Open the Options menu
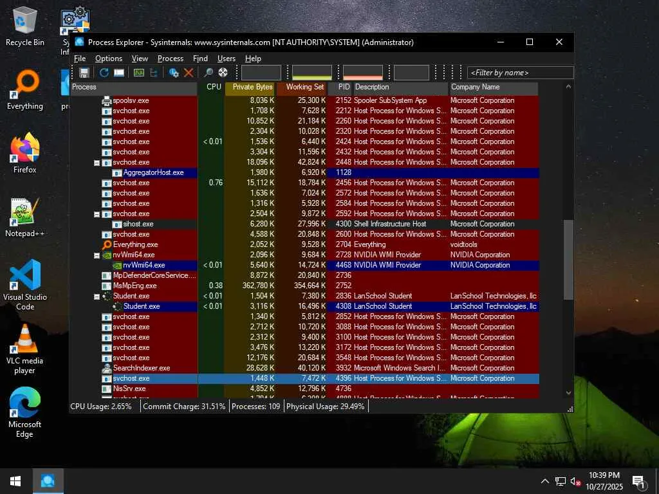The height and width of the screenshot is (494, 659). [108, 59]
